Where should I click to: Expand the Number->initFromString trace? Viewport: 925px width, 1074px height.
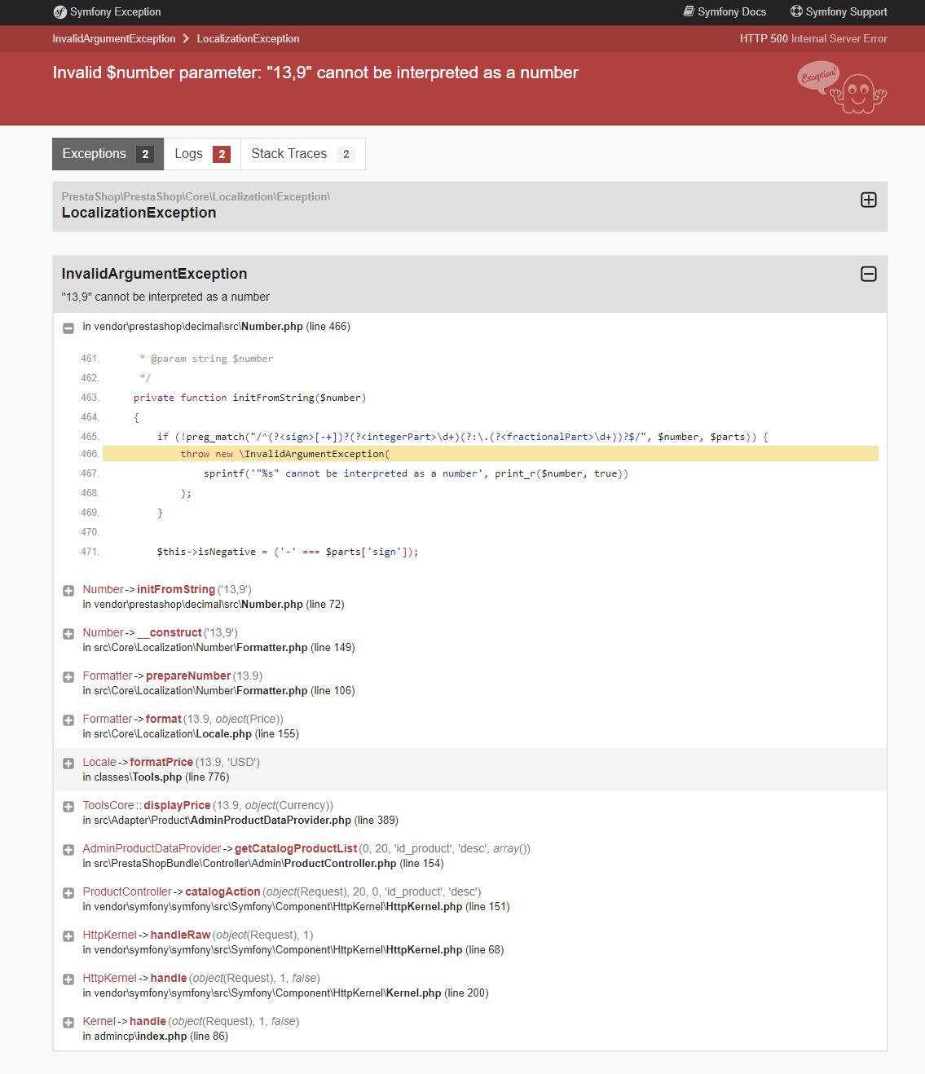pos(68,591)
